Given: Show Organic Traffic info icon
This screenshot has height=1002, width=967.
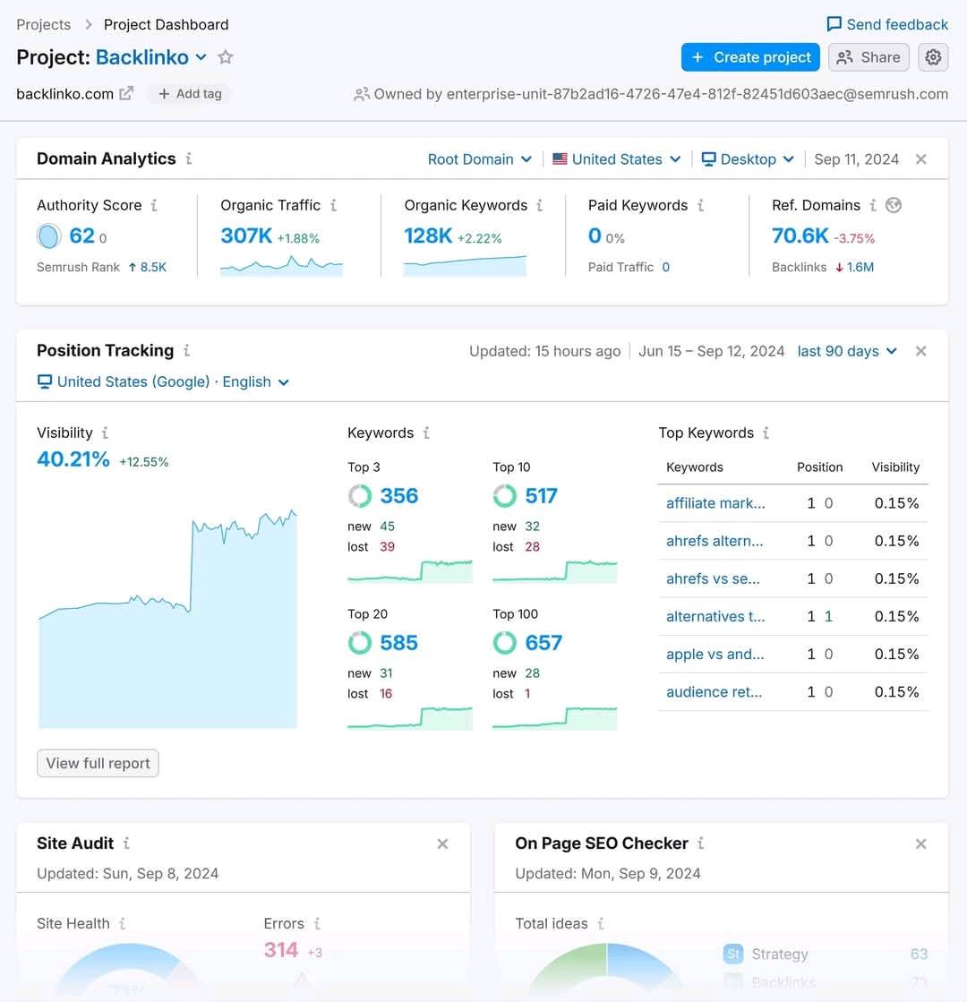Looking at the screenshot, I should tap(333, 205).
